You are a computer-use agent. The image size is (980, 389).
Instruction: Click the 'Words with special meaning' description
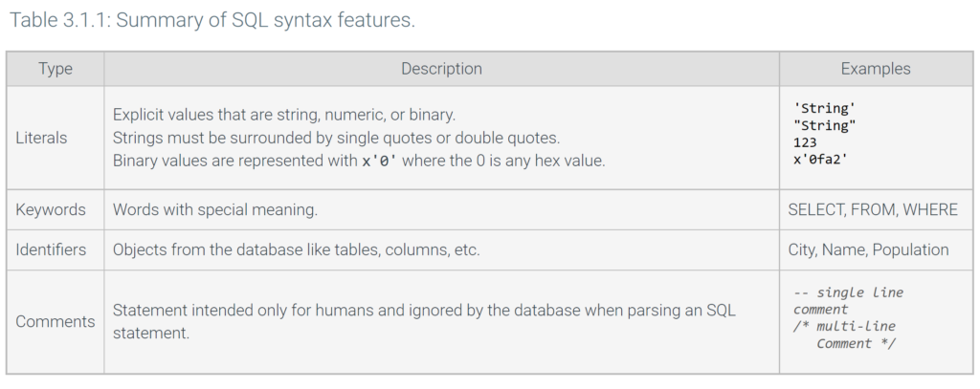click(x=215, y=210)
